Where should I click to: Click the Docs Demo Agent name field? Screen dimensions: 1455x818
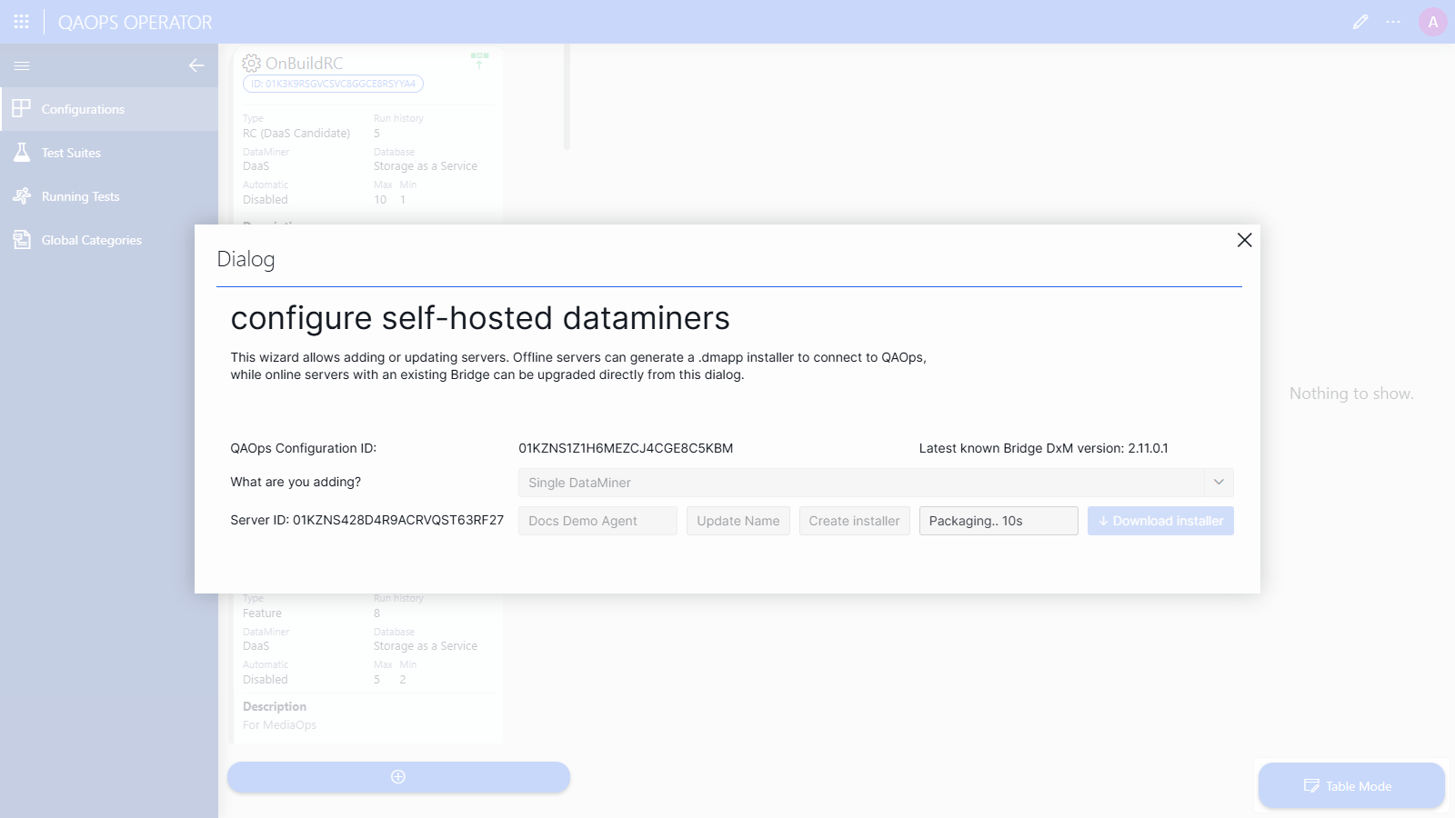click(597, 521)
